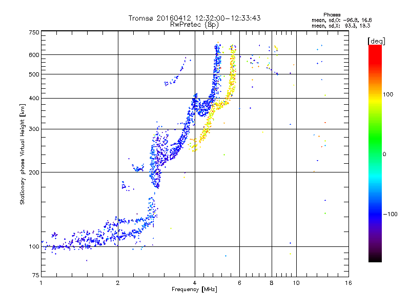Click the x-axis tick label '4'
The image size is (410, 308).
pos(195,283)
